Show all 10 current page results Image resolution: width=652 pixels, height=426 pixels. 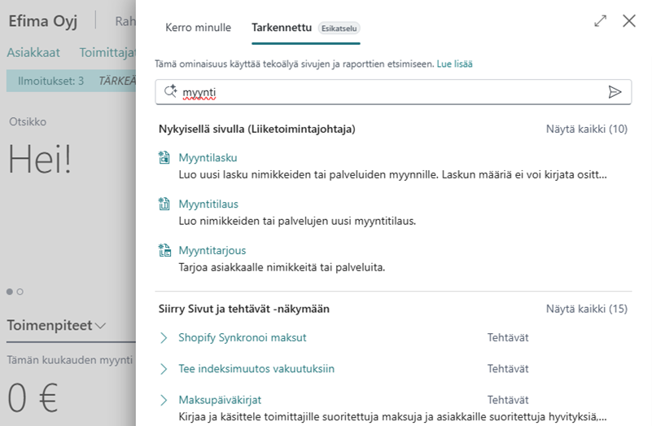point(586,129)
